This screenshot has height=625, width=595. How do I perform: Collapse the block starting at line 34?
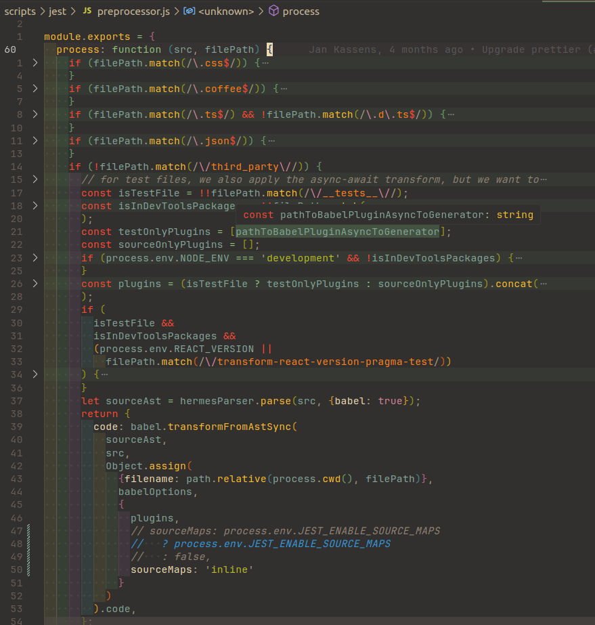pos(35,374)
